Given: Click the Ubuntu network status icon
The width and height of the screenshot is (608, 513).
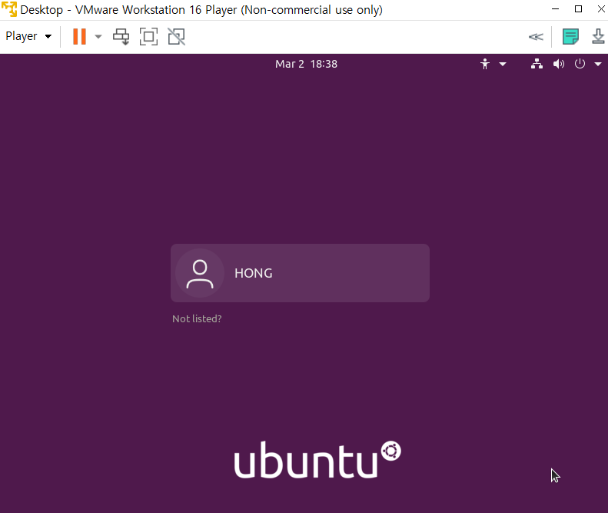Looking at the screenshot, I should point(537,64).
